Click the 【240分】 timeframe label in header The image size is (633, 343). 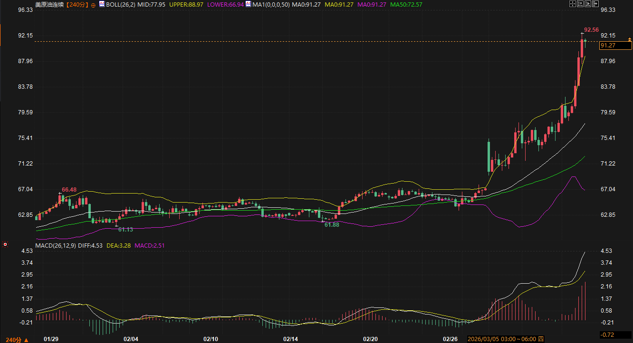pyautogui.click(x=77, y=4)
